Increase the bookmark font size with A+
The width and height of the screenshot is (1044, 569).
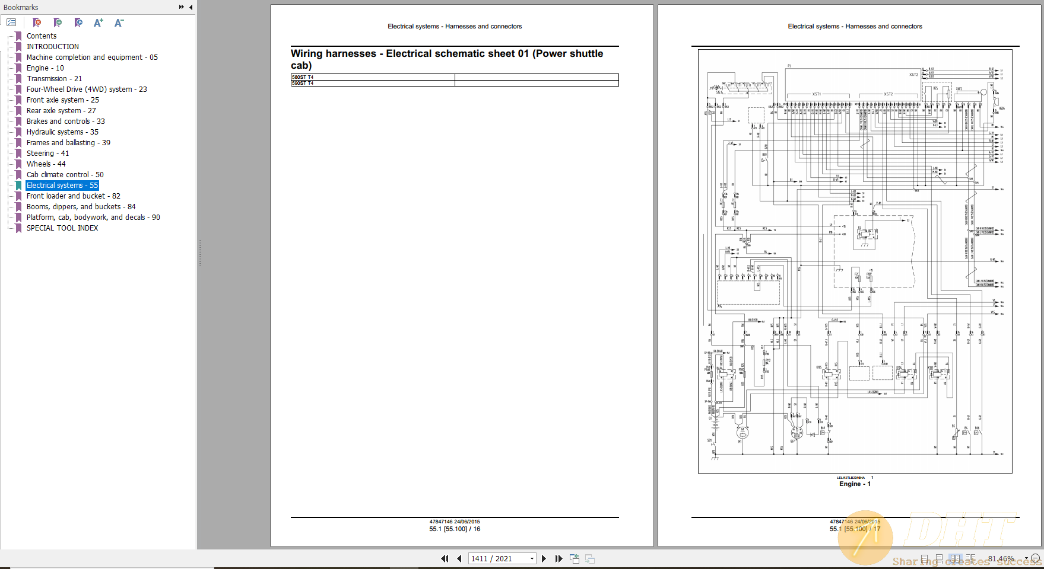(99, 22)
